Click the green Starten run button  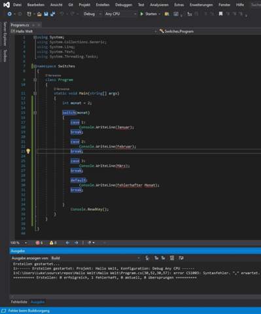(x=148, y=14)
